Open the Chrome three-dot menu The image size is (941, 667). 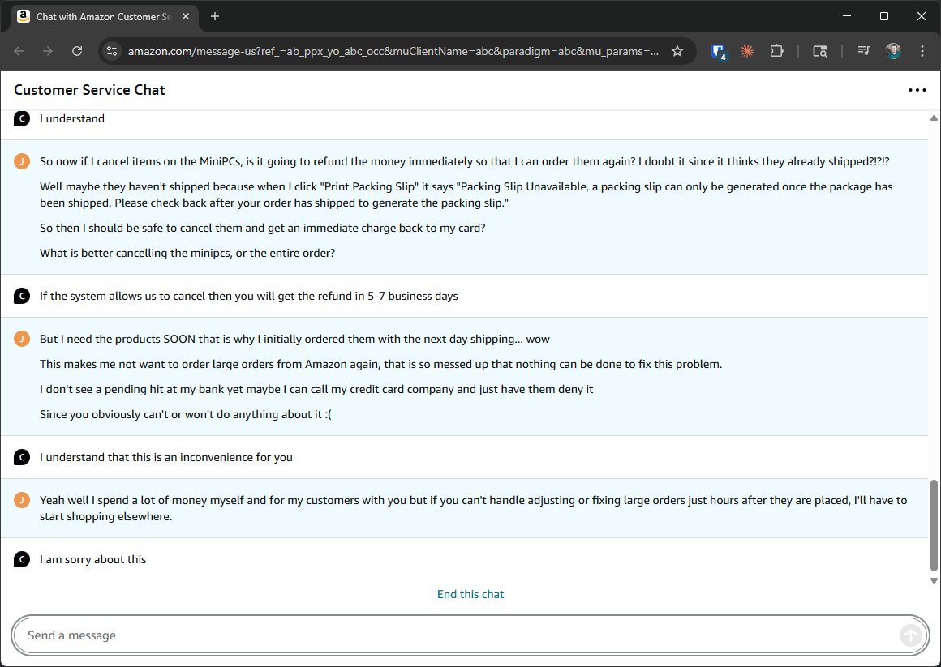coord(922,51)
